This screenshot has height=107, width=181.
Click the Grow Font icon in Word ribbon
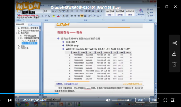[x=53, y=11]
